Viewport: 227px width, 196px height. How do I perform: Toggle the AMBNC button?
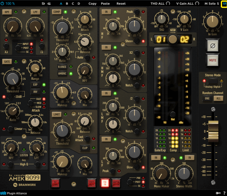coord(62,73)
